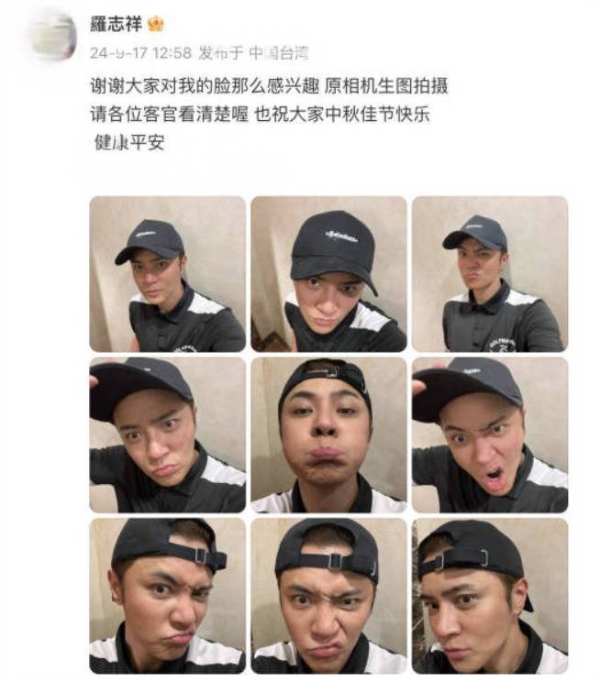
Task: Click the crown badge beside username
Action: pyautogui.click(x=155, y=24)
